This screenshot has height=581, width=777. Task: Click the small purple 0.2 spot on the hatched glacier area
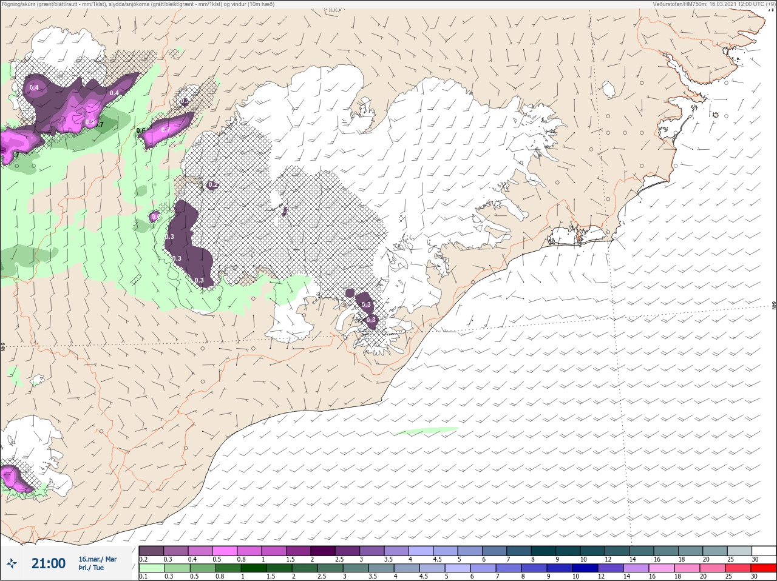[x=212, y=184]
